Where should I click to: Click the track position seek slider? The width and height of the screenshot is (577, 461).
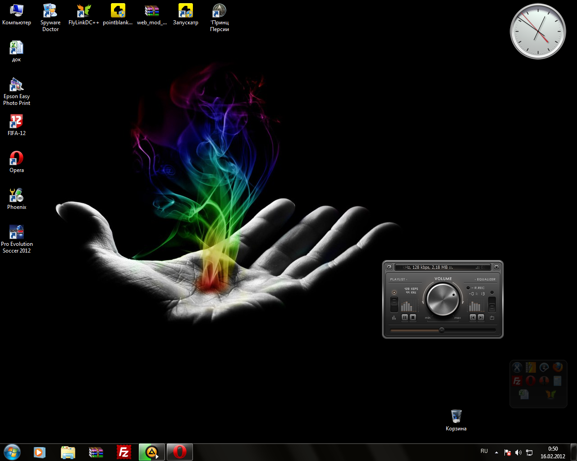click(442, 330)
